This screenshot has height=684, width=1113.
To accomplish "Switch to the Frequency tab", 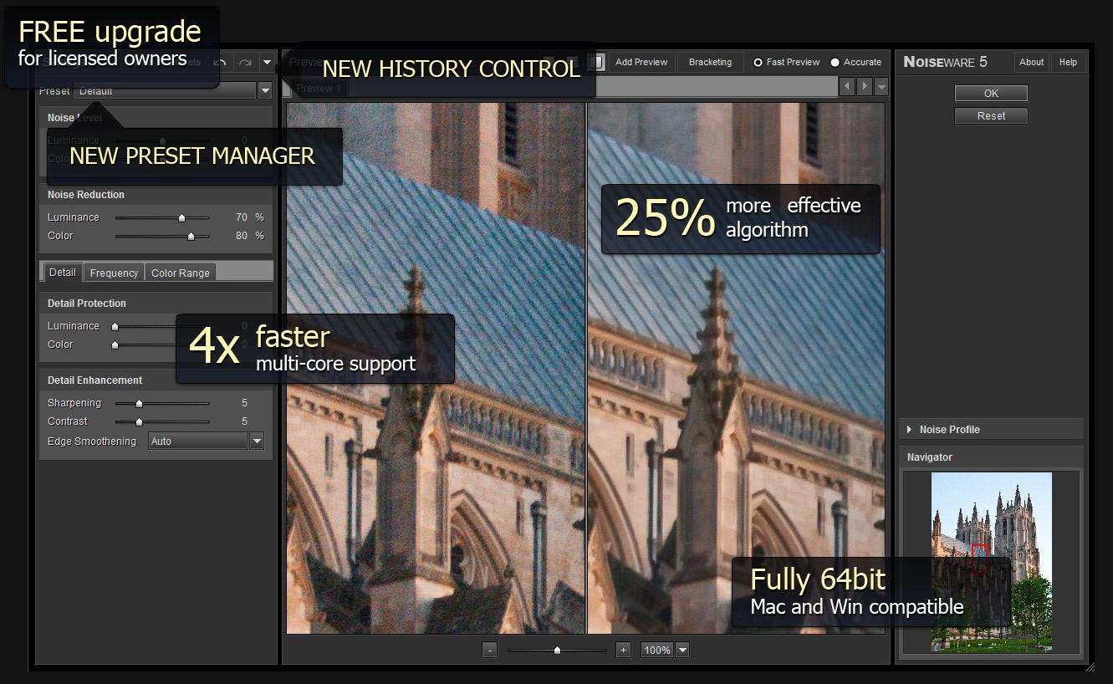I will pyautogui.click(x=114, y=273).
